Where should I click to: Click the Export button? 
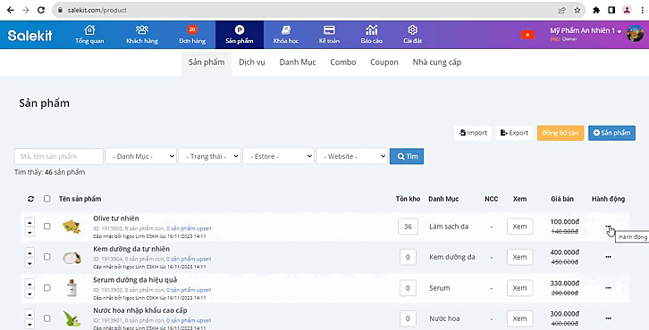[x=514, y=133]
